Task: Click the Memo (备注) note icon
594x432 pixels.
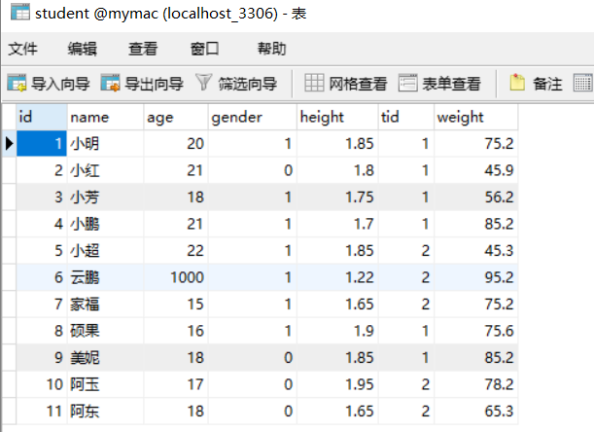Action: [517, 83]
